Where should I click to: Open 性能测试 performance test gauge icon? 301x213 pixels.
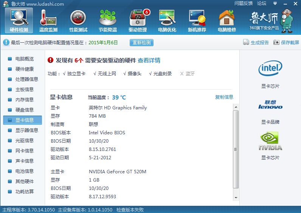coord(78,20)
